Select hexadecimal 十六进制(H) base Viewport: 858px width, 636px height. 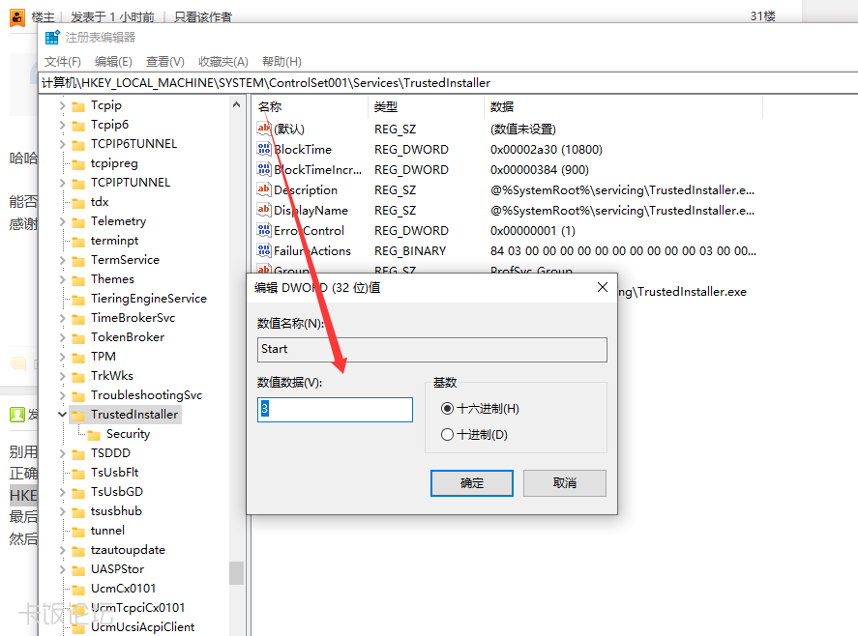point(480,409)
